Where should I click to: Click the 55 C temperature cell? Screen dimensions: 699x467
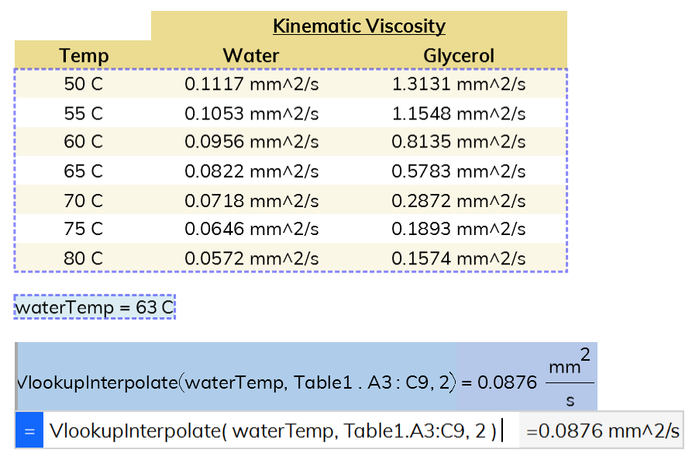pos(84,114)
